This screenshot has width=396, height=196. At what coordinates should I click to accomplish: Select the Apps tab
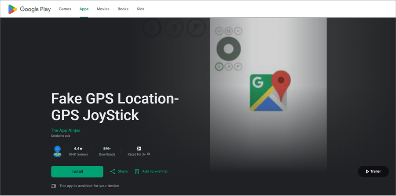84,9
